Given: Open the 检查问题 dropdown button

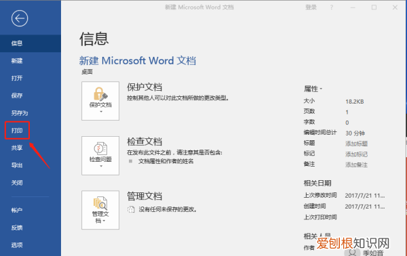Looking at the screenshot, I should (x=100, y=156).
